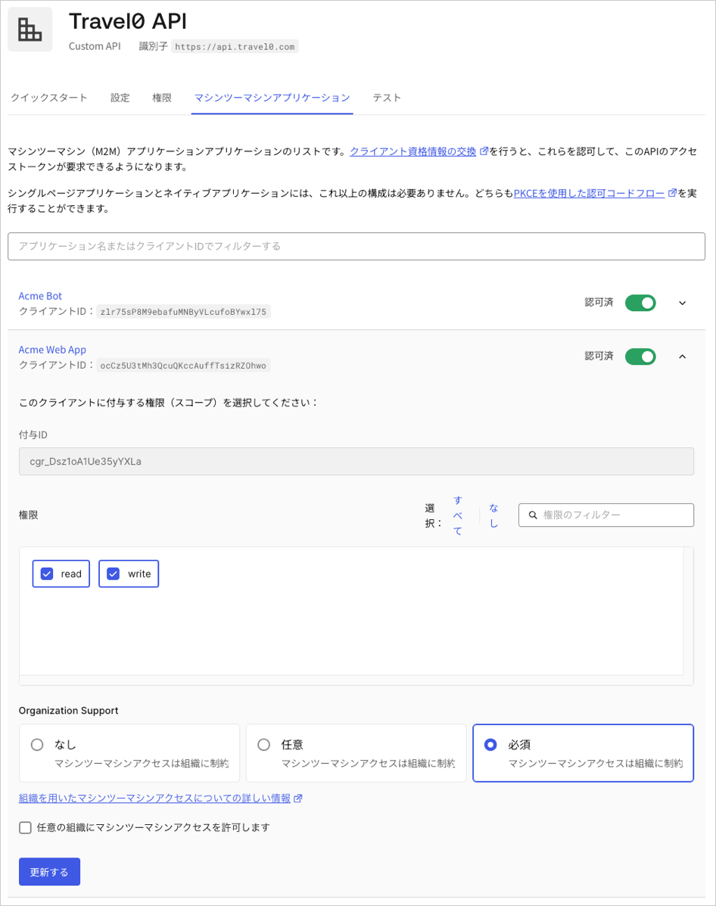Click the external link icon next to PKCE link

(672, 191)
